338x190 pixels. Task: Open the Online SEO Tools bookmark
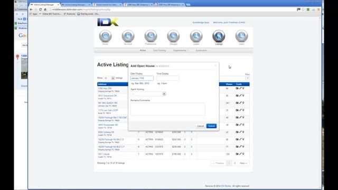coord(50,14)
